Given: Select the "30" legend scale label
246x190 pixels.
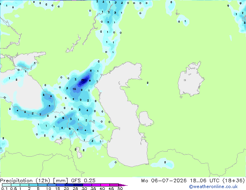Looking at the screenshot, I should pos(84,188).
